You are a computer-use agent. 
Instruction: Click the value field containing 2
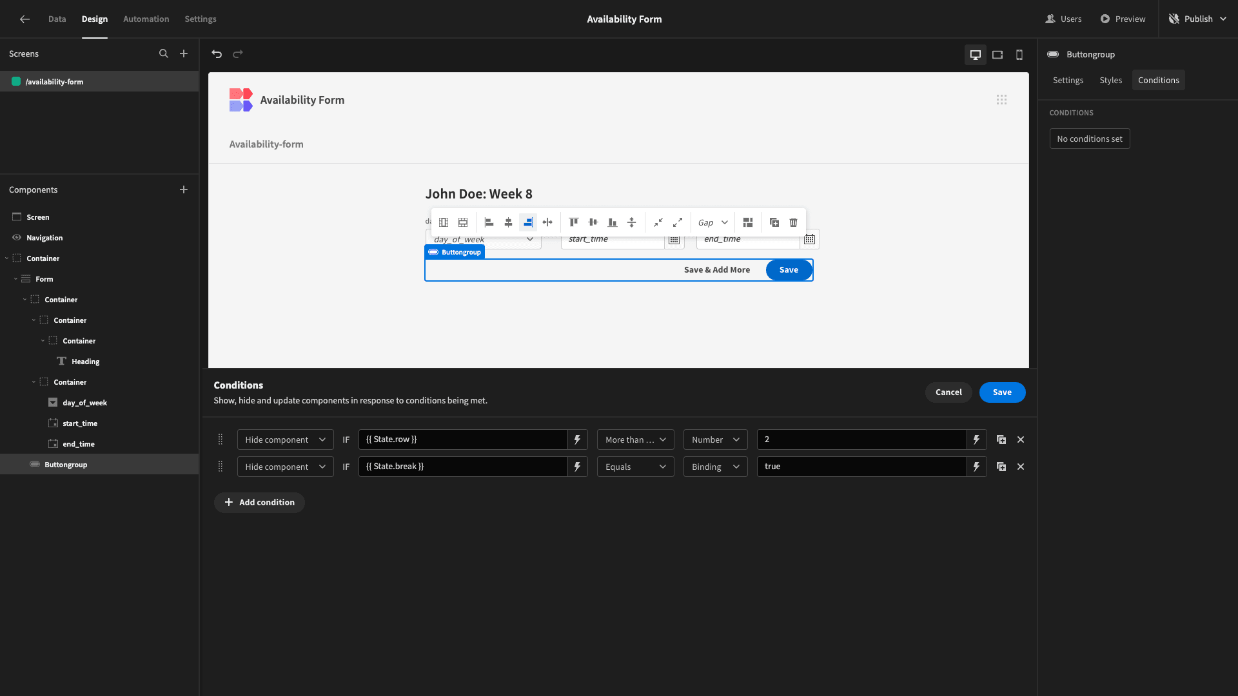pyautogui.click(x=861, y=440)
